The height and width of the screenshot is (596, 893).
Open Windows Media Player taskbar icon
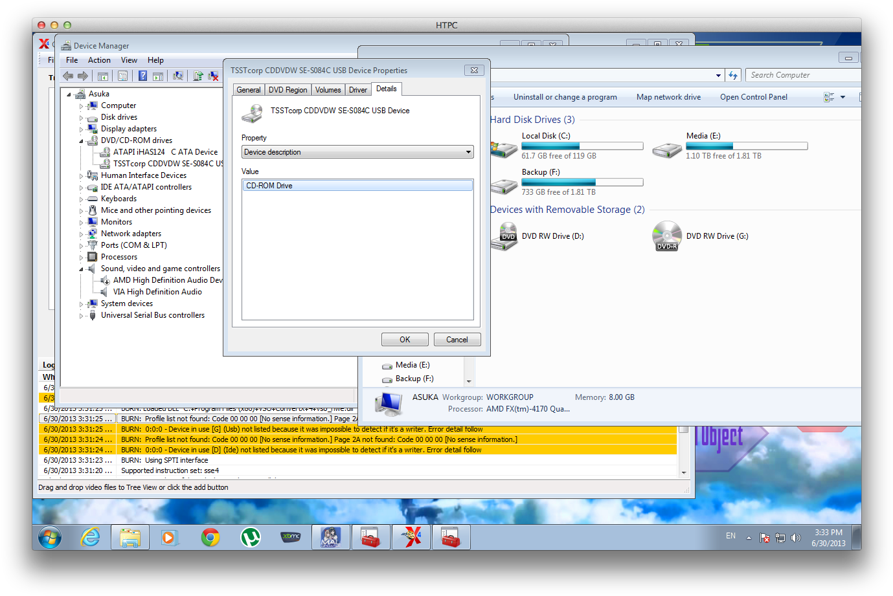pyautogui.click(x=170, y=537)
